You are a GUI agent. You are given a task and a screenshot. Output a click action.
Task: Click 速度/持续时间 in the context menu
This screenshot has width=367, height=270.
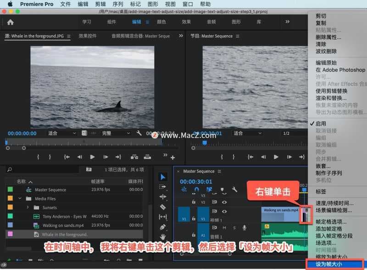click(334, 203)
